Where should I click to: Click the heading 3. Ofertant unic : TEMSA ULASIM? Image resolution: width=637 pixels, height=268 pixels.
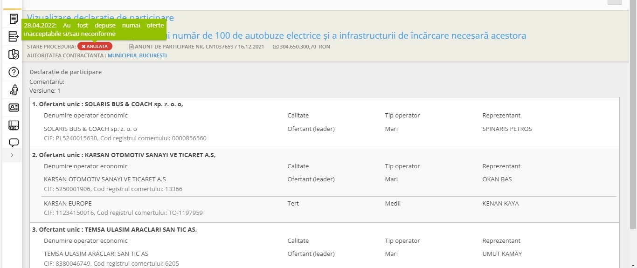click(x=115, y=229)
